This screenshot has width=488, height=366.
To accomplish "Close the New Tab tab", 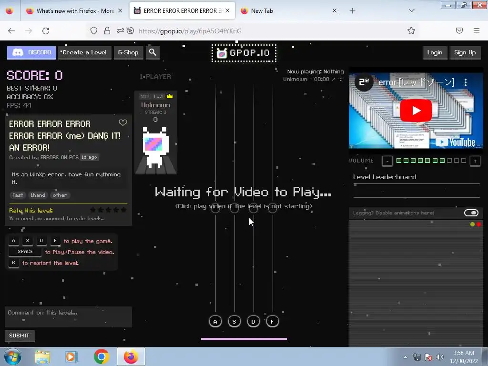I will click(335, 10).
